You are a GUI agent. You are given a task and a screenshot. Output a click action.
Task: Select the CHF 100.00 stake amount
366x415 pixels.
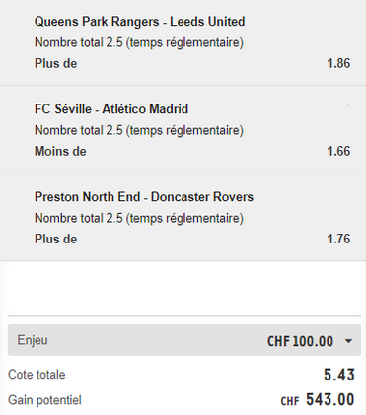click(300, 341)
